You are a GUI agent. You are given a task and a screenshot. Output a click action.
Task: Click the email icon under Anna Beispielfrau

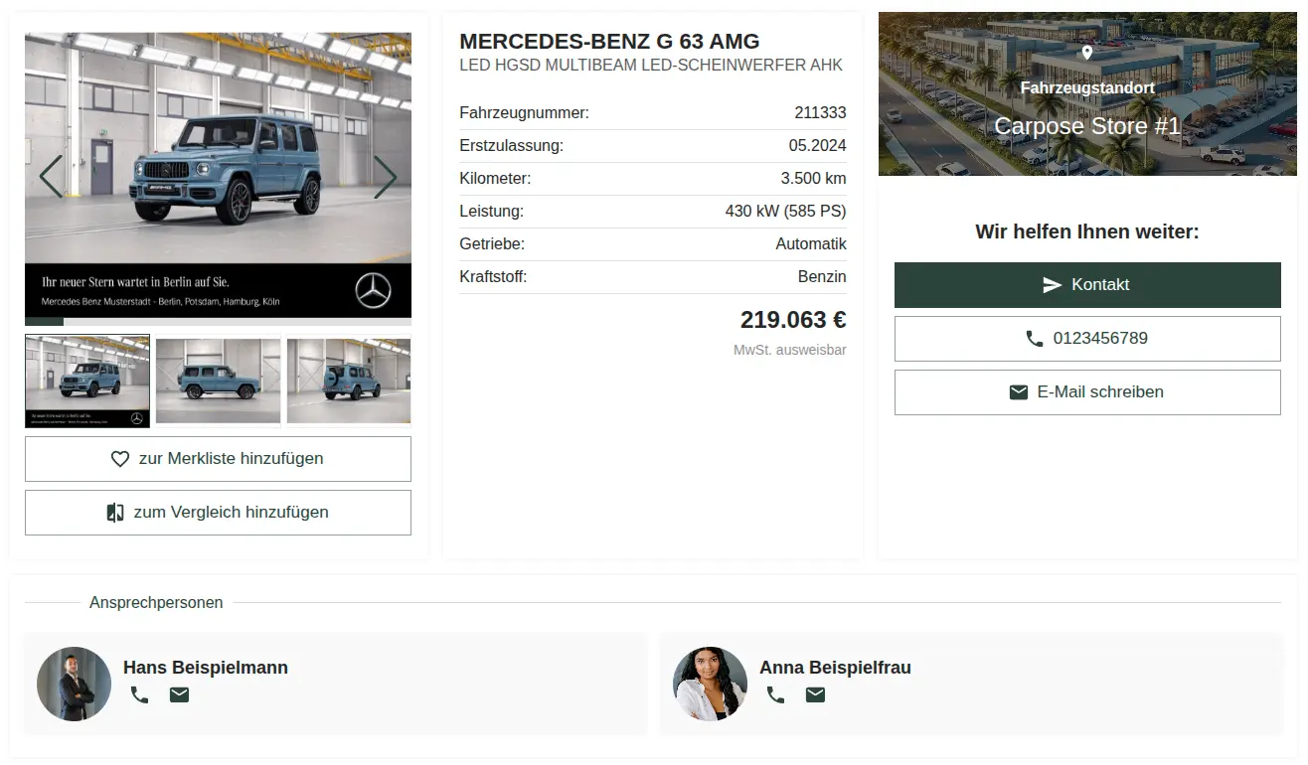pyautogui.click(x=815, y=694)
